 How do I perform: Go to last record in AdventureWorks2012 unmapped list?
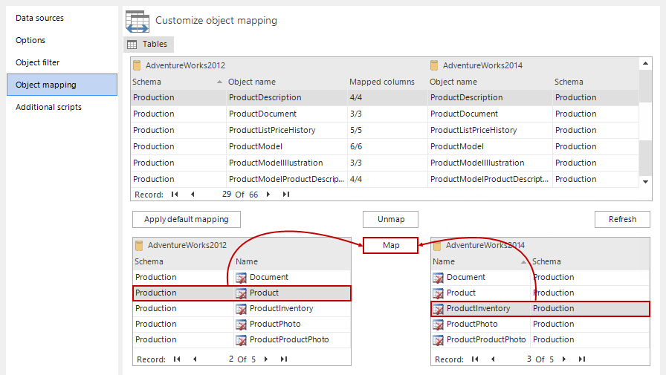[284, 359]
